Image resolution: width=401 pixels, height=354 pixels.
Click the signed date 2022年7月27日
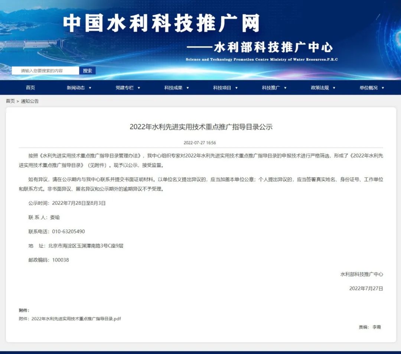(x=366, y=289)
